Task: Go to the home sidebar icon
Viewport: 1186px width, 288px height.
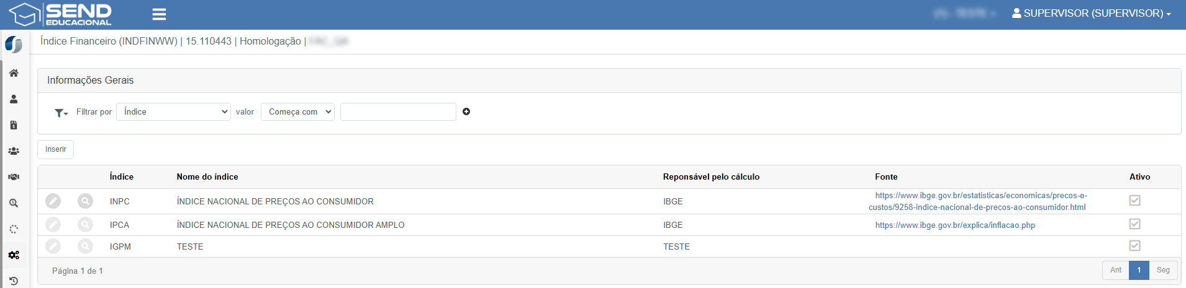Action: click(14, 73)
